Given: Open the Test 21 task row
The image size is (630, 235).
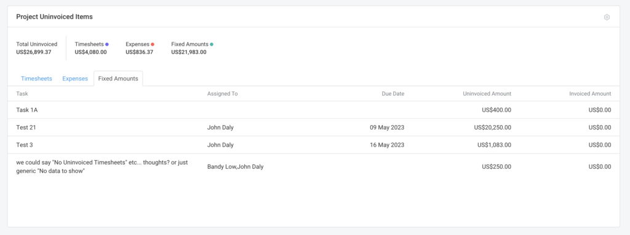Looking at the screenshot, I should (313, 128).
